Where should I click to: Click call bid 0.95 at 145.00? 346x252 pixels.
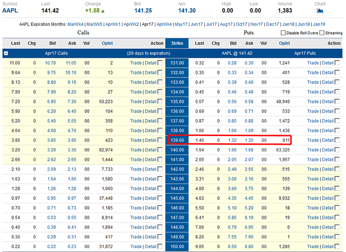tap(51, 198)
